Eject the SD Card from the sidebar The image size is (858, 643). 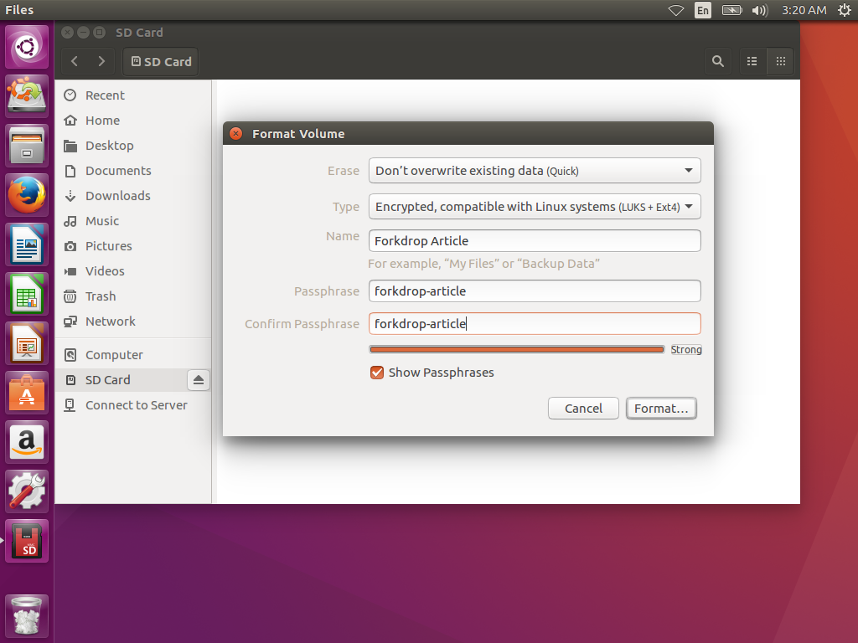(198, 379)
